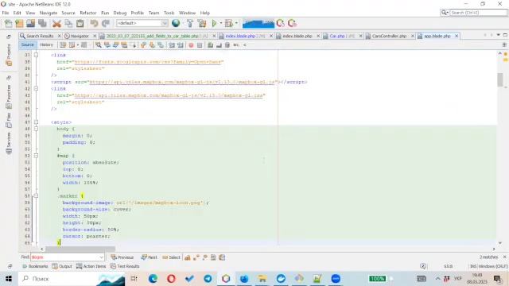509x286 pixels.
Task: Click the Previous button in find bar
Action: click(122, 257)
